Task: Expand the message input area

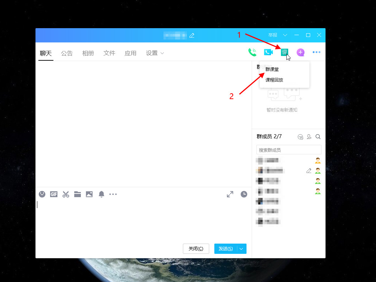Action: pyautogui.click(x=230, y=194)
